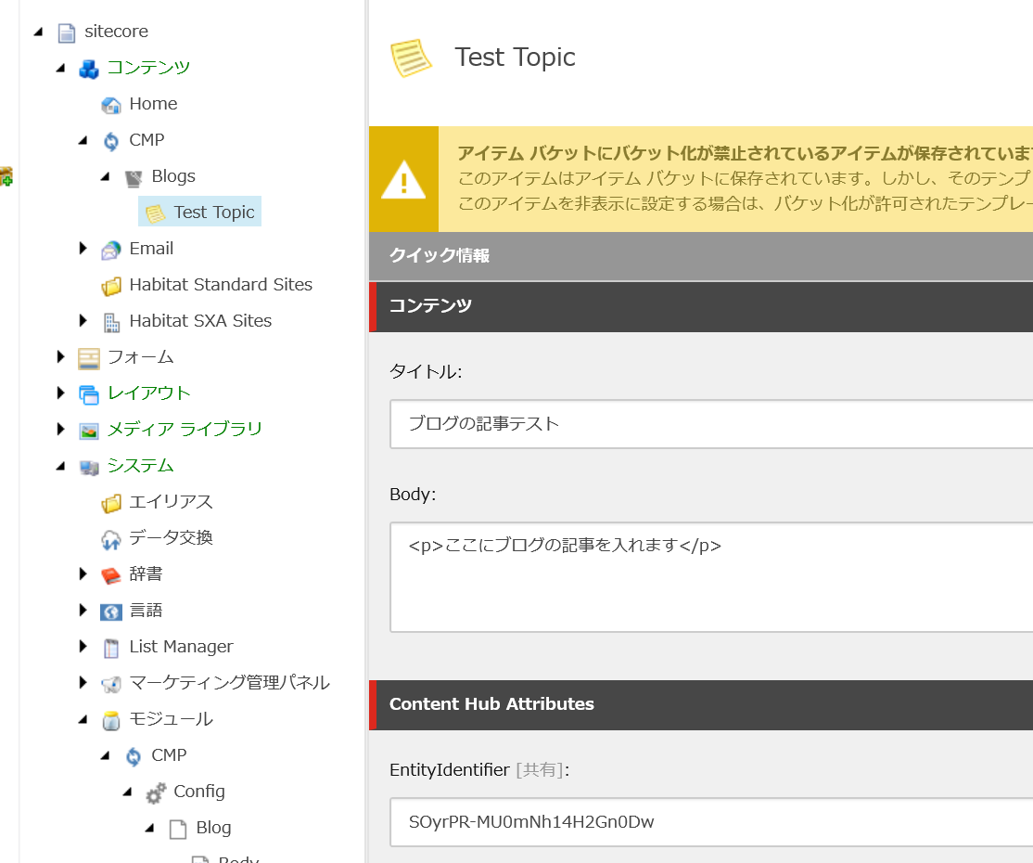
Task: Collapse the Blog tree node
Action: [150, 828]
